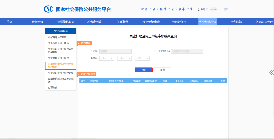Click the SI platform logo icon
The image size is (274, 139).
pos(48,9)
